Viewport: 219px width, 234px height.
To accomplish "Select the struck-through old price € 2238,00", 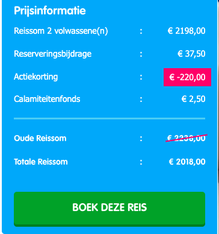I will point(187,138).
